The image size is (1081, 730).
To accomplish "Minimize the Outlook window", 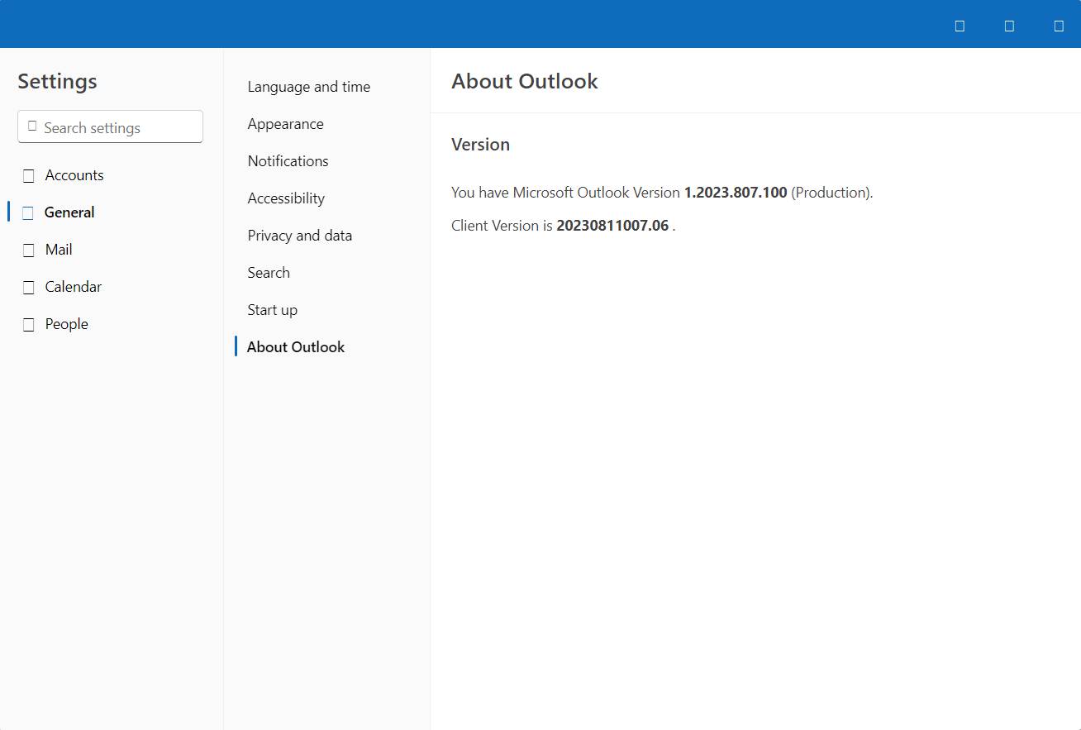I will [960, 26].
